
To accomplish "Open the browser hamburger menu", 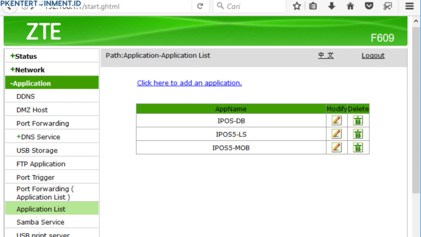I will pos(409,6).
